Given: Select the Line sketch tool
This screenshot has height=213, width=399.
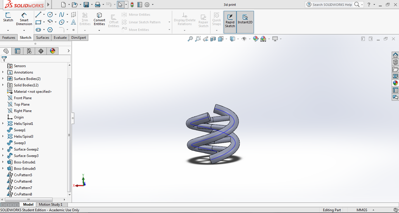Looking at the screenshot, I should point(38,15).
